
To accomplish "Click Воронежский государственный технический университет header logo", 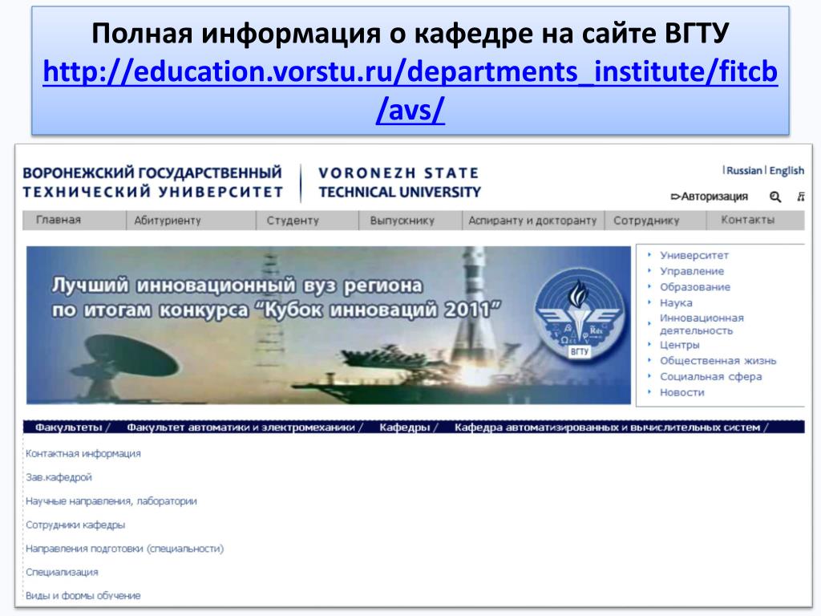I will (x=152, y=182).
